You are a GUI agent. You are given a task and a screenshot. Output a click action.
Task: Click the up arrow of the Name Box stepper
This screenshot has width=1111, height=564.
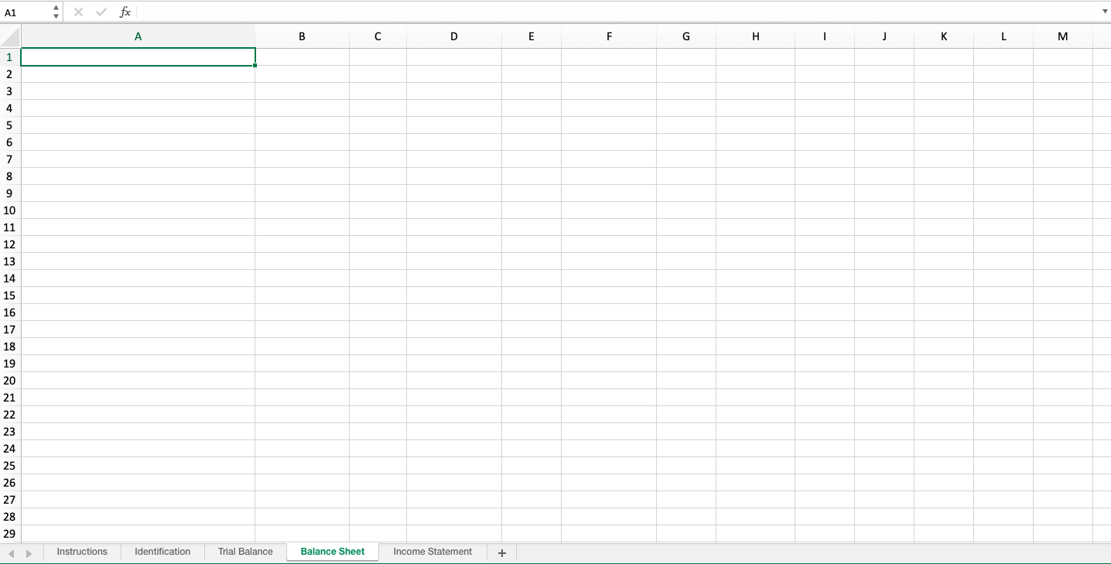[55, 8]
